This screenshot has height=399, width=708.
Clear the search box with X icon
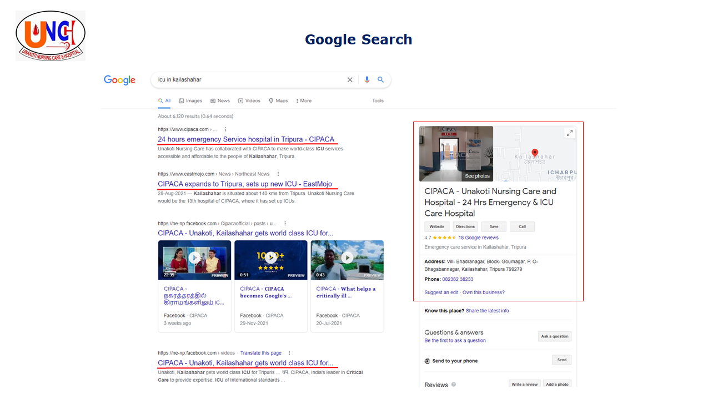pyautogui.click(x=350, y=80)
